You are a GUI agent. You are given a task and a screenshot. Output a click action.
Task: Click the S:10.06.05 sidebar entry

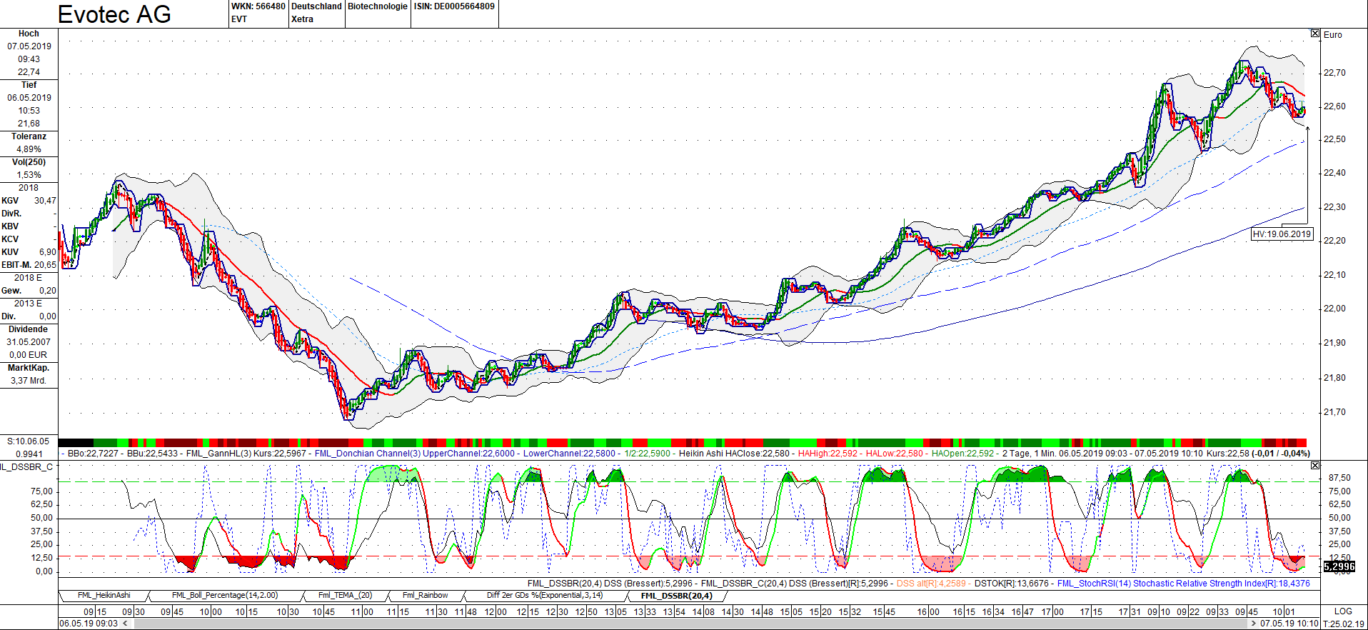(x=29, y=441)
